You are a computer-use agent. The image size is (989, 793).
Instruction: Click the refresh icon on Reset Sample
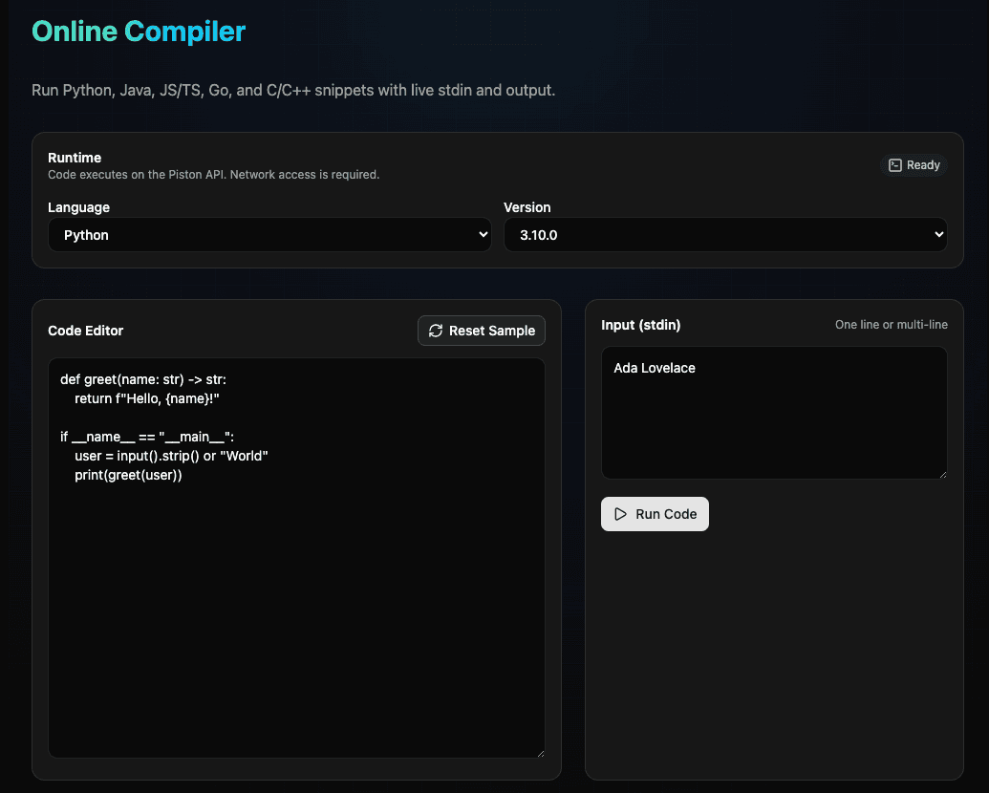436,331
